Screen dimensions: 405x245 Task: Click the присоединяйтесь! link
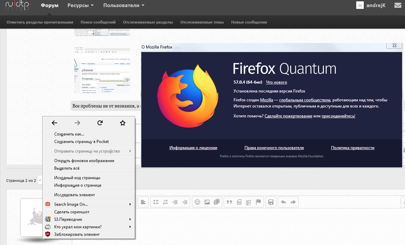[339, 116]
